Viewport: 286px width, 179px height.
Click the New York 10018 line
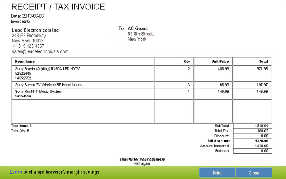tap(28, 41)
